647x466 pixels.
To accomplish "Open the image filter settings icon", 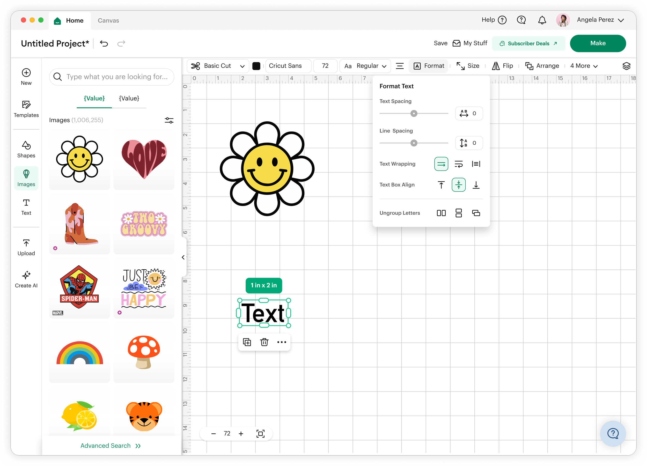I will coord(169,120).
